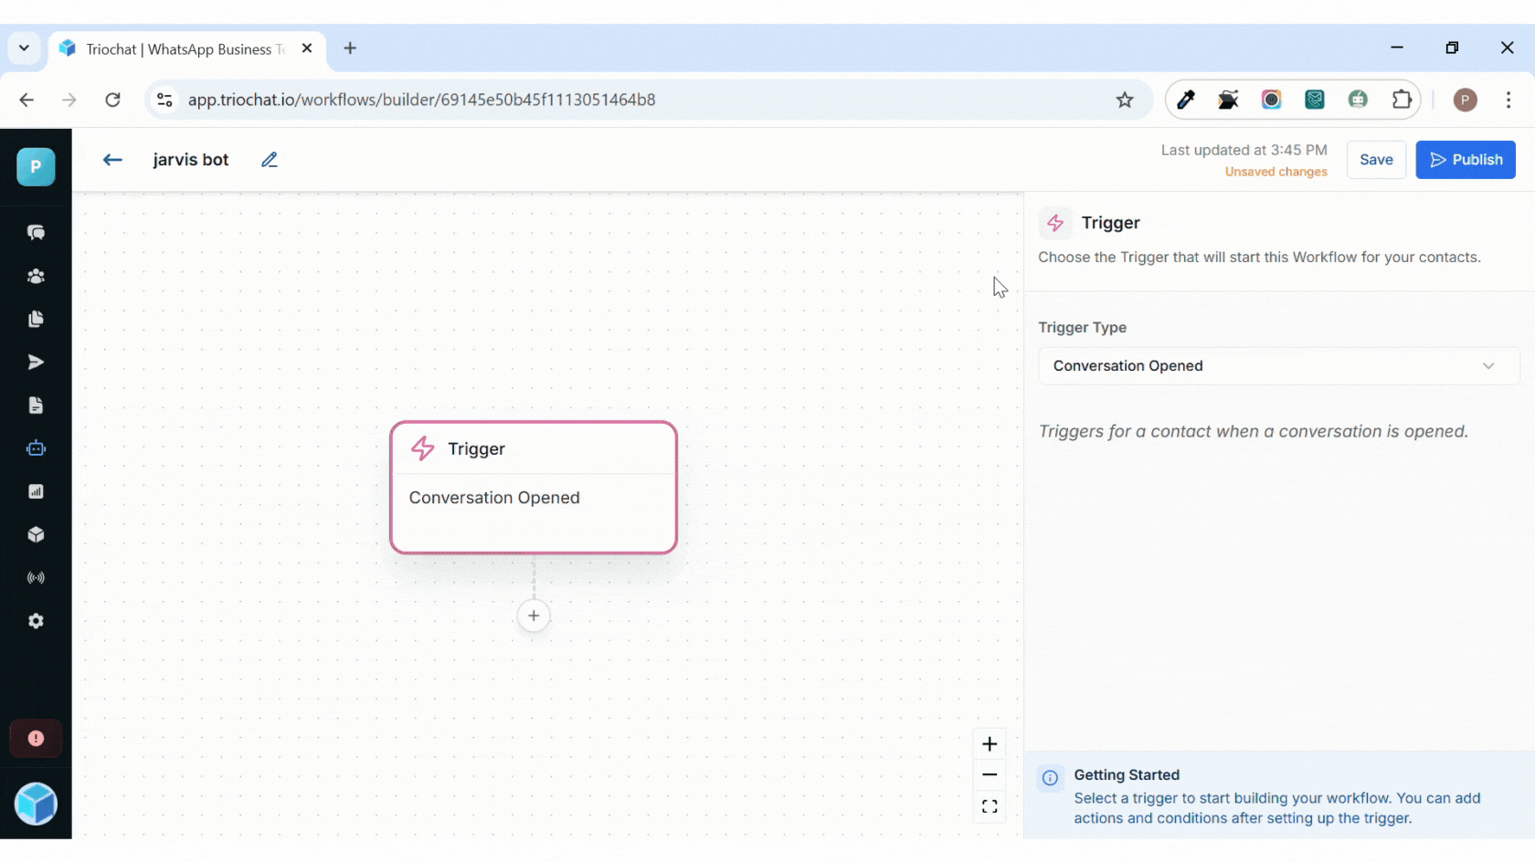Open Triochat settings via the gear icon
Viewport: 1535px width, 863px height.
point(36,621)
